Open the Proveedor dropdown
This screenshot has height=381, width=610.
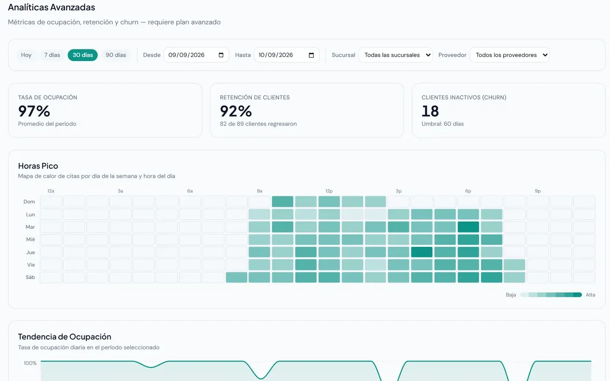click(510, 55)
